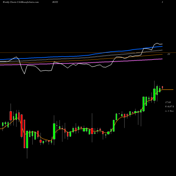Click the '21' price level label

(169, 54)
